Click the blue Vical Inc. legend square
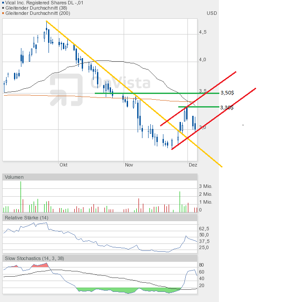The height and width of the screenshot is (302, 298). (x=4, y=3)
